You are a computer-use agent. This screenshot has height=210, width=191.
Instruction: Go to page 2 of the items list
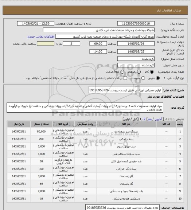pyautogui.click(x=144, y=119)
